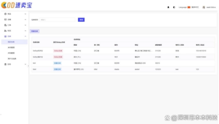Open the Language selector dropdown
This screenshot has height=124, width=219.
pyautogui.click(x=188, y=7)
